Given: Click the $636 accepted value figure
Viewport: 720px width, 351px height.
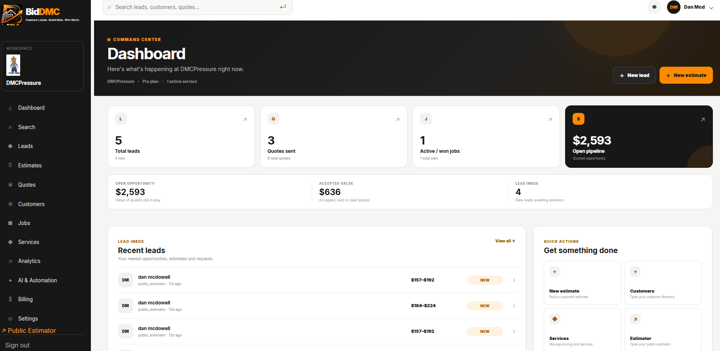Looking at the screenshot, I should coord(330,192).
